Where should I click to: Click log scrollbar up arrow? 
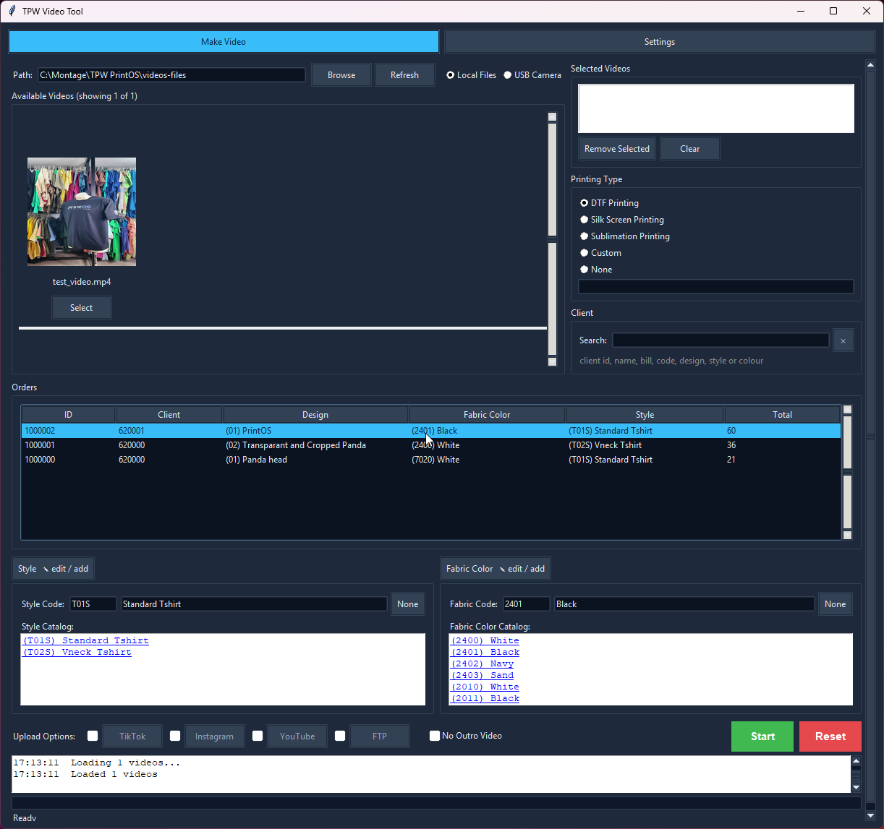pyautogui.click(x=857, y=761)
